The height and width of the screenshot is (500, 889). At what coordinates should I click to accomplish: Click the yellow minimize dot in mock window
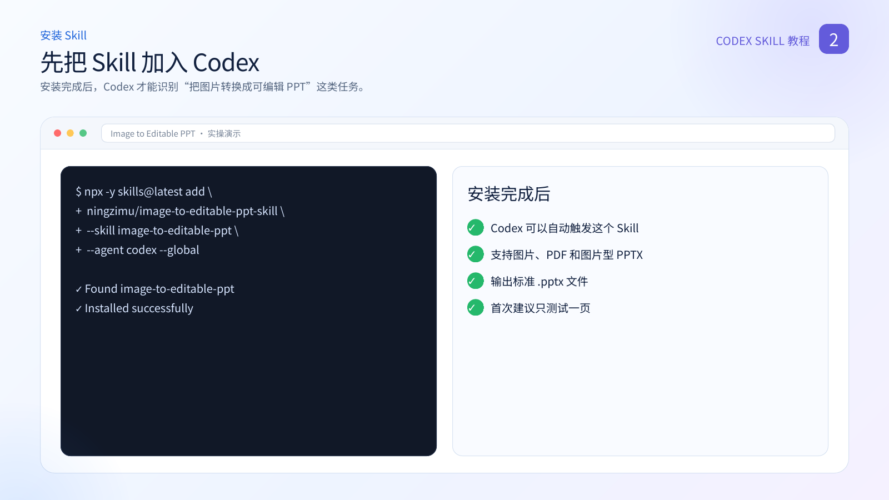[x=70, y=133]
